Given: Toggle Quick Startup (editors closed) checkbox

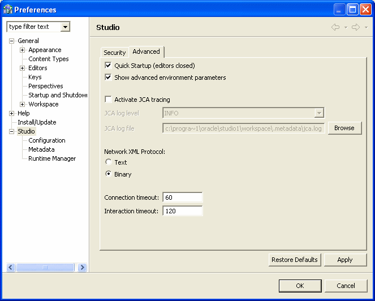Looking at the screenshot, I should 108,66.
